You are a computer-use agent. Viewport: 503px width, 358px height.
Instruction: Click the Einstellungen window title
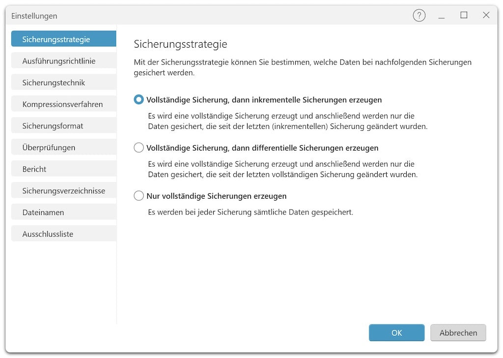(x=34, y=16)
